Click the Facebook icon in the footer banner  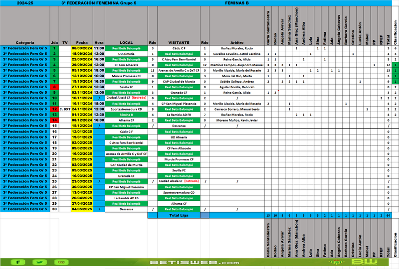17,262
